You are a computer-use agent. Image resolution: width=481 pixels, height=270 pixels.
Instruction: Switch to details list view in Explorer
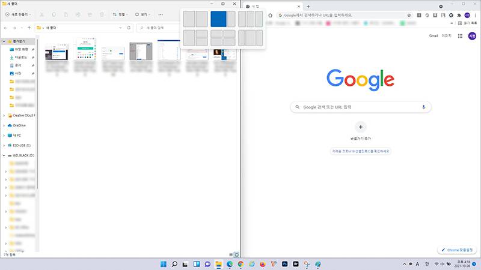pyautogui.click(x=231, y=254)
